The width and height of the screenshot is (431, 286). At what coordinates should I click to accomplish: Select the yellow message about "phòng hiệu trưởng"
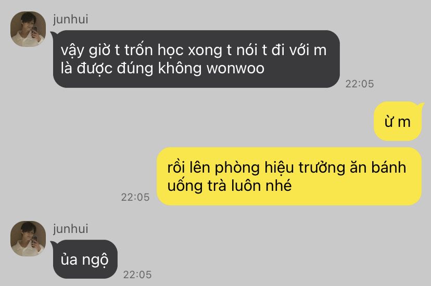pyautogui.click(x=289, y=176)
